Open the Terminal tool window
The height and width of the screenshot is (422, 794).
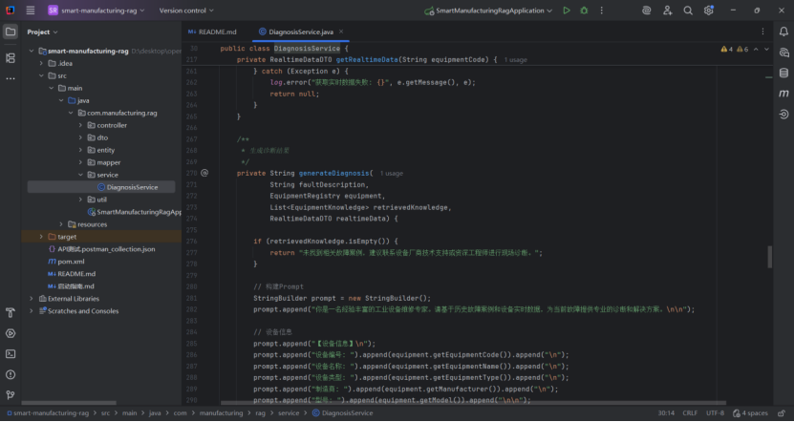(11, 354)
